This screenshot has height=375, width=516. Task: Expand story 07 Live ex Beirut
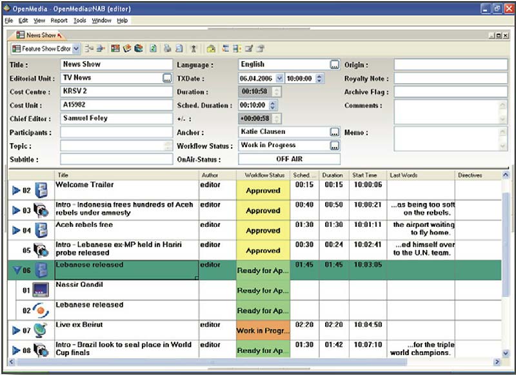click(x=17, y=331)
